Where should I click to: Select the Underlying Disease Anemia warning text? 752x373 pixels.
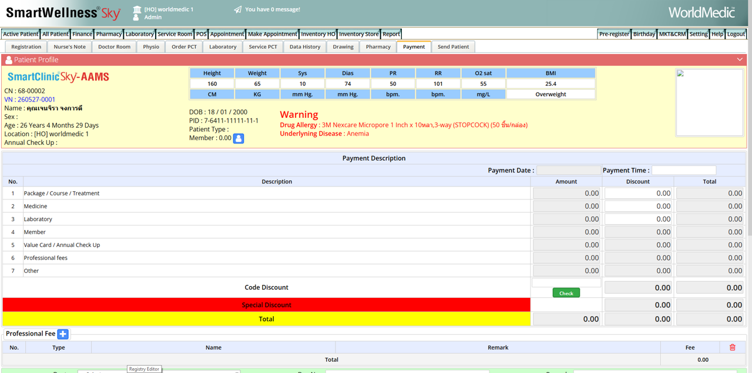coord(324,134)
